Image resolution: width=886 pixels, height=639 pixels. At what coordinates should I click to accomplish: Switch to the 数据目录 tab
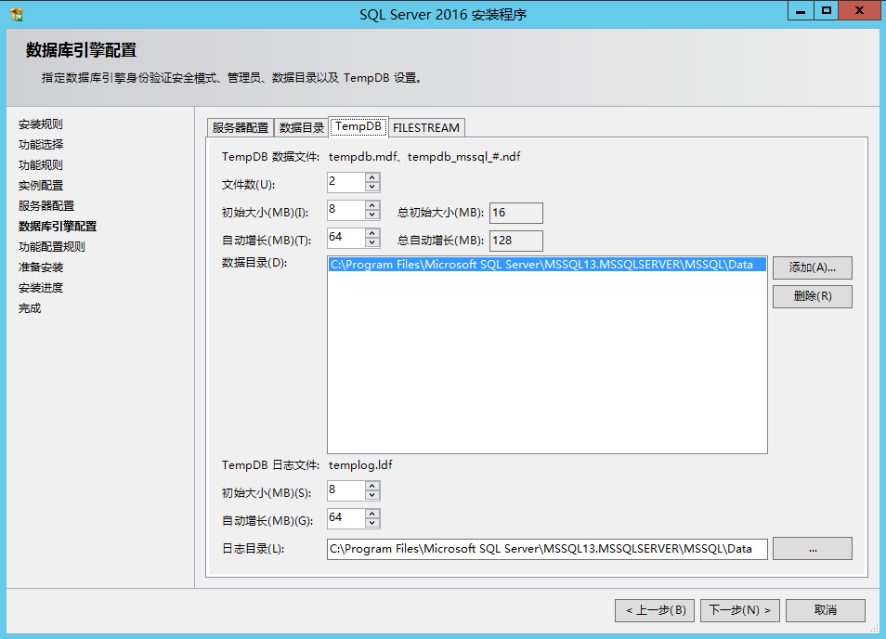[x=301, y=127]
